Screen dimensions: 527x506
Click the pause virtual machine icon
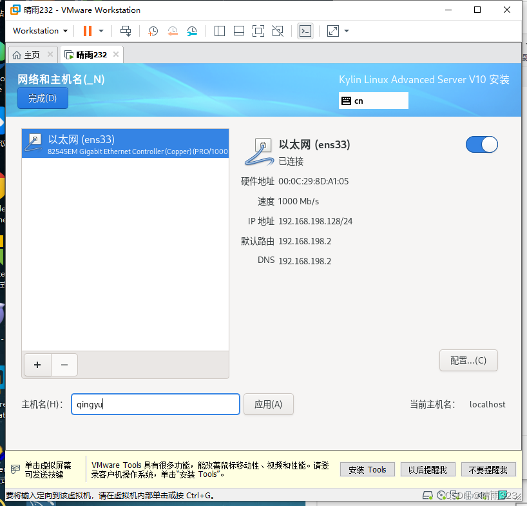tap(88, 31)
